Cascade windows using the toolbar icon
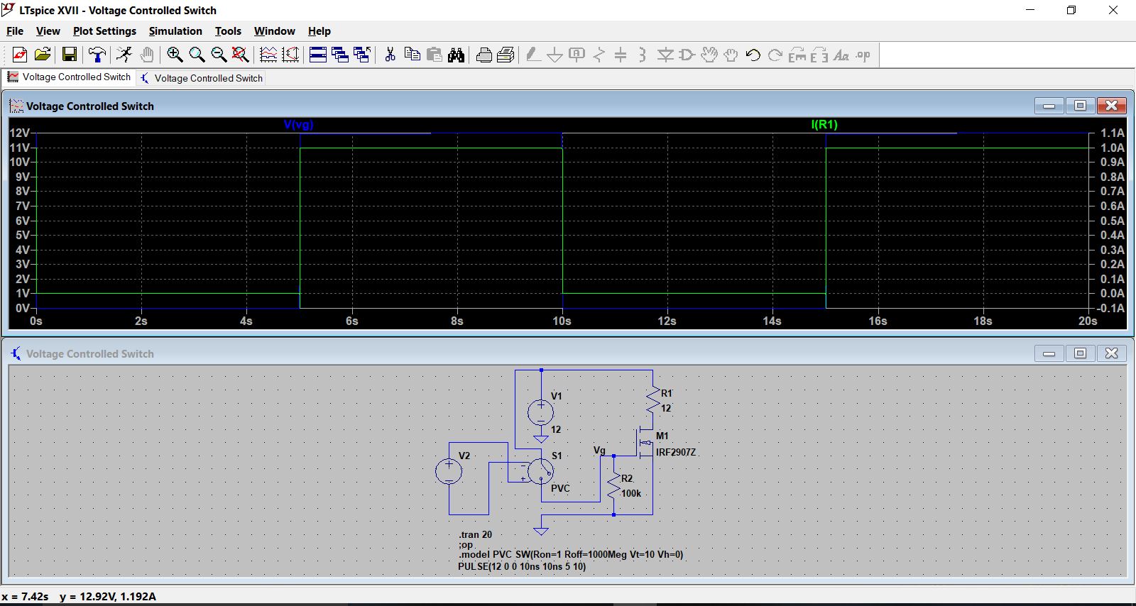Viewport: 1136px width, 606px height. [340, 55]
